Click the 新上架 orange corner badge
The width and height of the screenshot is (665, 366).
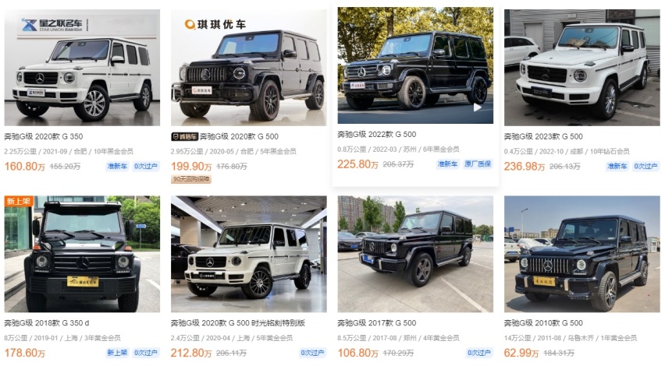pyautogui.click(x=18, y=202)
